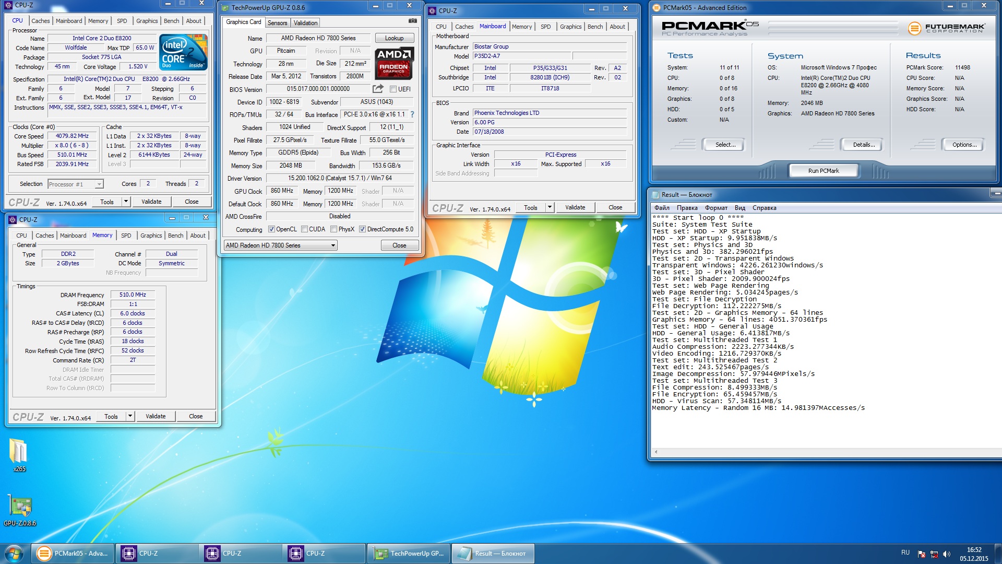Click Options... button in PCMark05 Results
The height and width of the screenshot is (564, 1002).
964,145
